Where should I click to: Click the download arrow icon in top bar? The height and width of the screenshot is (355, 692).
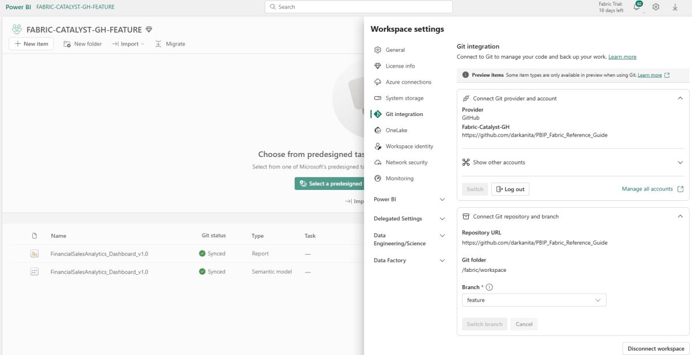(675, 7)
